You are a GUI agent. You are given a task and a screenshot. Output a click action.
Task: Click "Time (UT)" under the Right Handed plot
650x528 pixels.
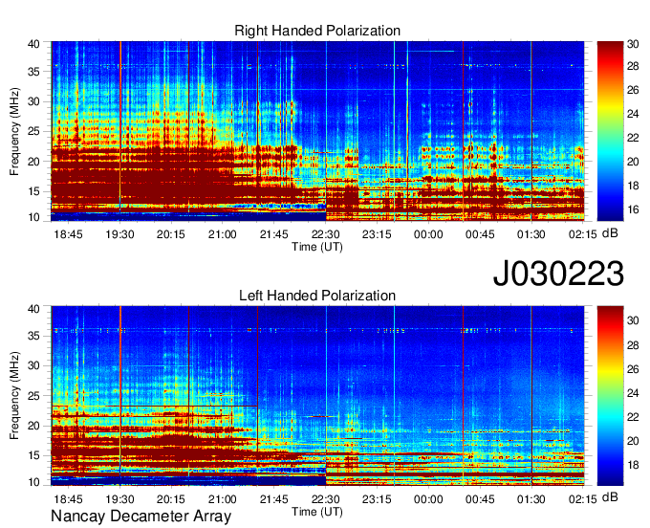pos(317,247)
